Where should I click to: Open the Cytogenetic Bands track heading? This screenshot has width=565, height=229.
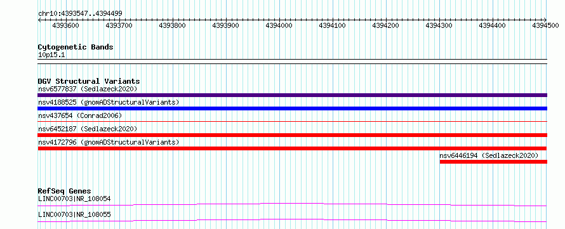[76, 47]
